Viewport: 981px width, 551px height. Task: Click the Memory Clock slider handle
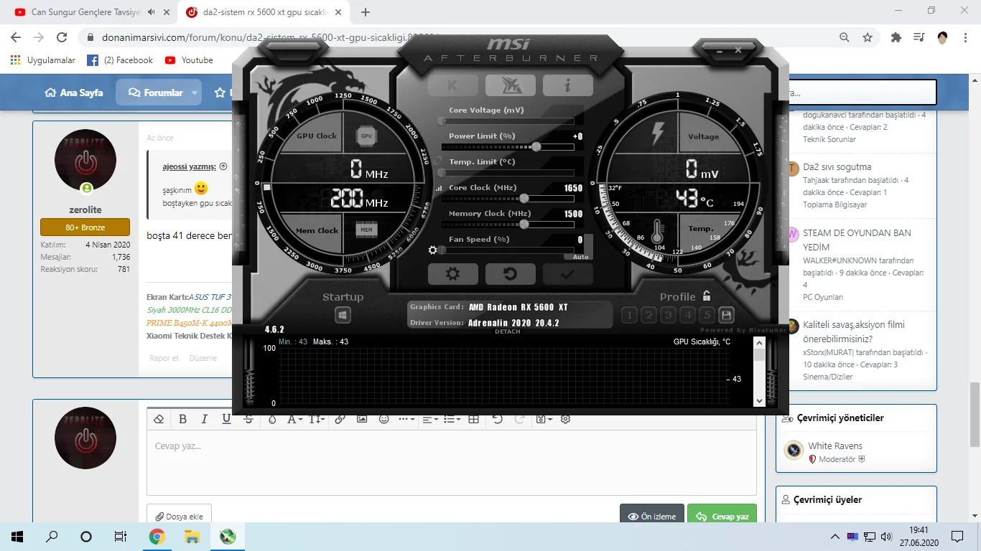[524, 224]
